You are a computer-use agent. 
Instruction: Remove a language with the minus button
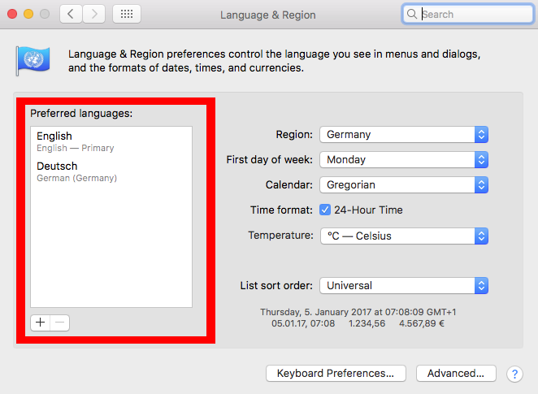point(59,323)
